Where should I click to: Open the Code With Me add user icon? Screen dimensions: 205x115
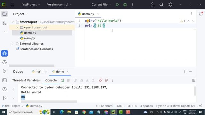(152, 4)
